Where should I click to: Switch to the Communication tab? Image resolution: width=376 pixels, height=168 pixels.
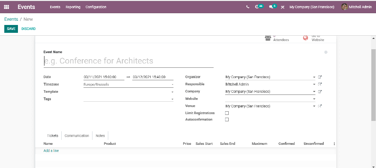click(x=77, y=136)
